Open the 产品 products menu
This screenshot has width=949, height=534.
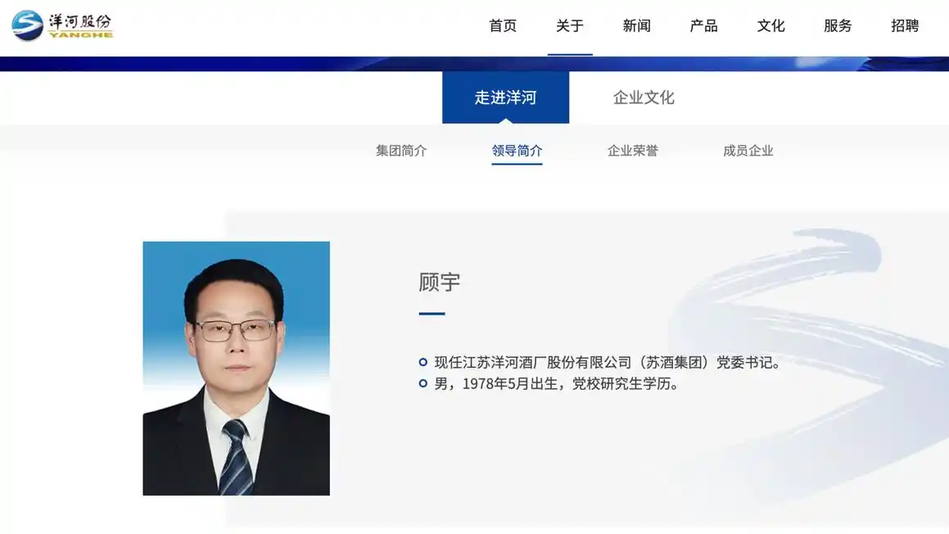click(x=704, y=25)
